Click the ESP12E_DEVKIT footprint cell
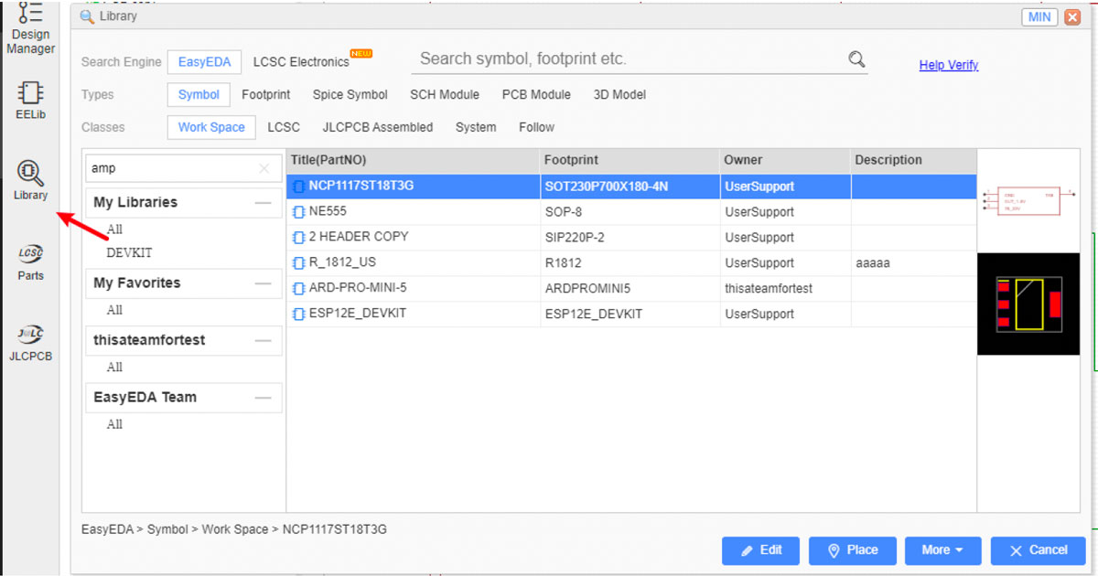 tap(594, 314)
